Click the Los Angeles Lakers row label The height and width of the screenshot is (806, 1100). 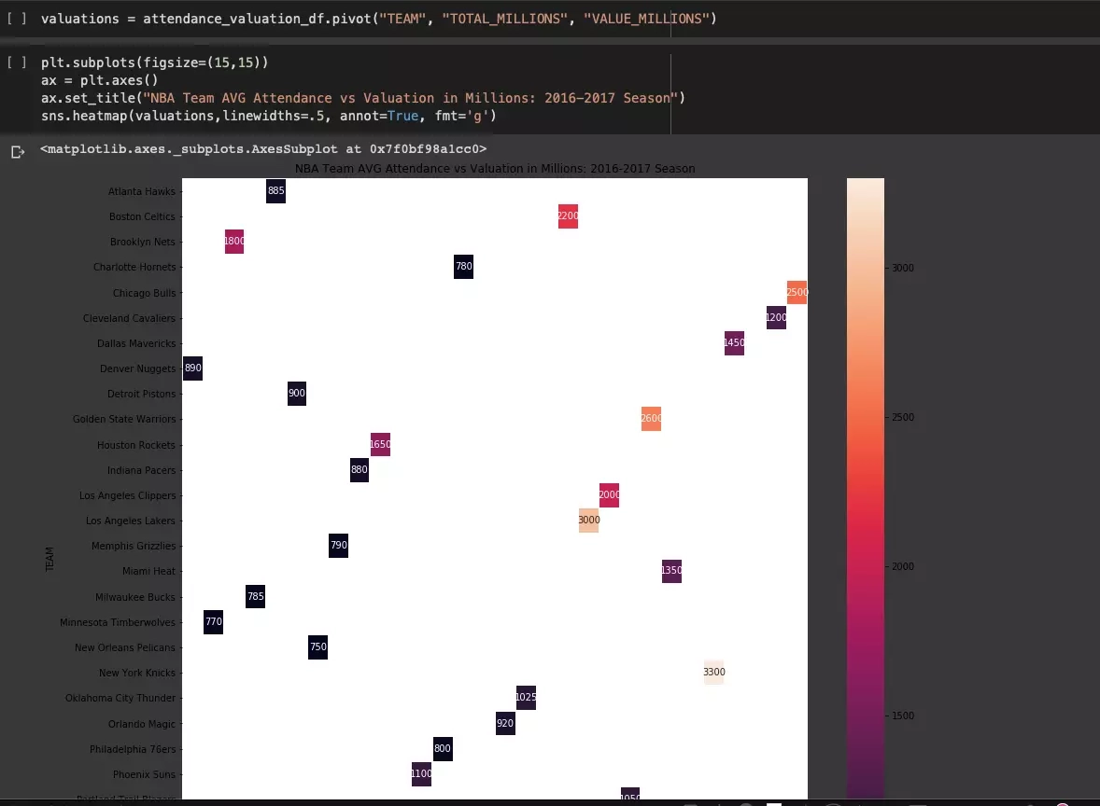(x=131, y=521)
